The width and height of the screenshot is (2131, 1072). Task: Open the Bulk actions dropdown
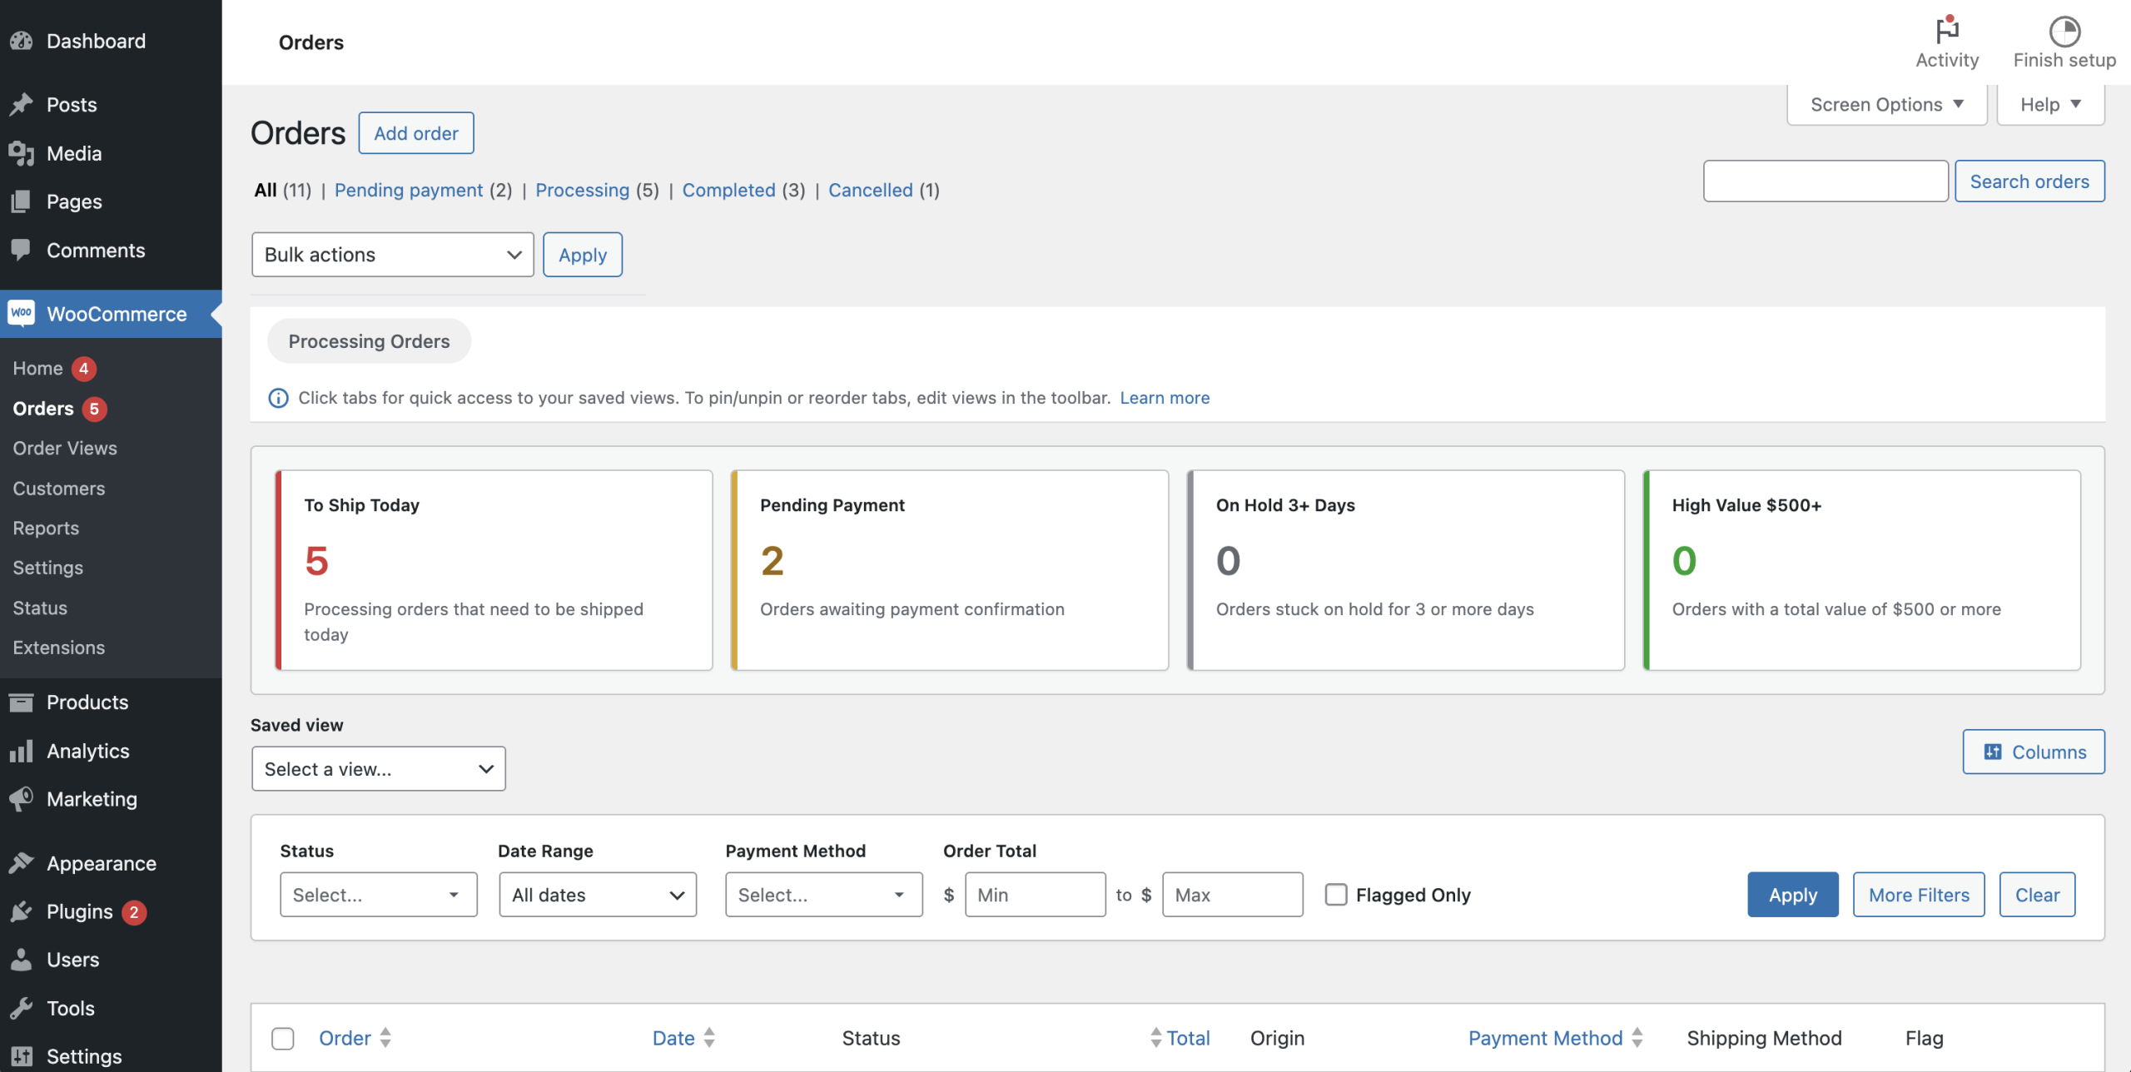point(392,255)
